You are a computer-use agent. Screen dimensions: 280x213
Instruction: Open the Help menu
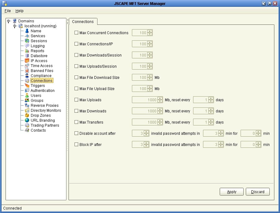click(19, 11)
